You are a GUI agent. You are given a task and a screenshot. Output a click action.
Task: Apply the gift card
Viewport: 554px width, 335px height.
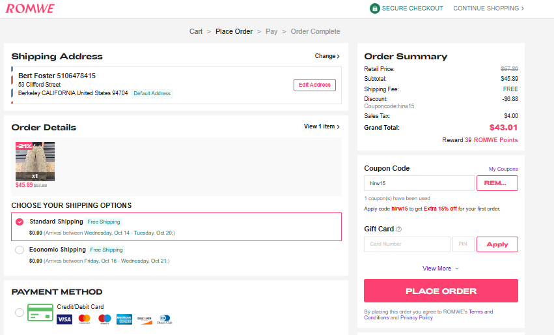(x=497, y=244)
